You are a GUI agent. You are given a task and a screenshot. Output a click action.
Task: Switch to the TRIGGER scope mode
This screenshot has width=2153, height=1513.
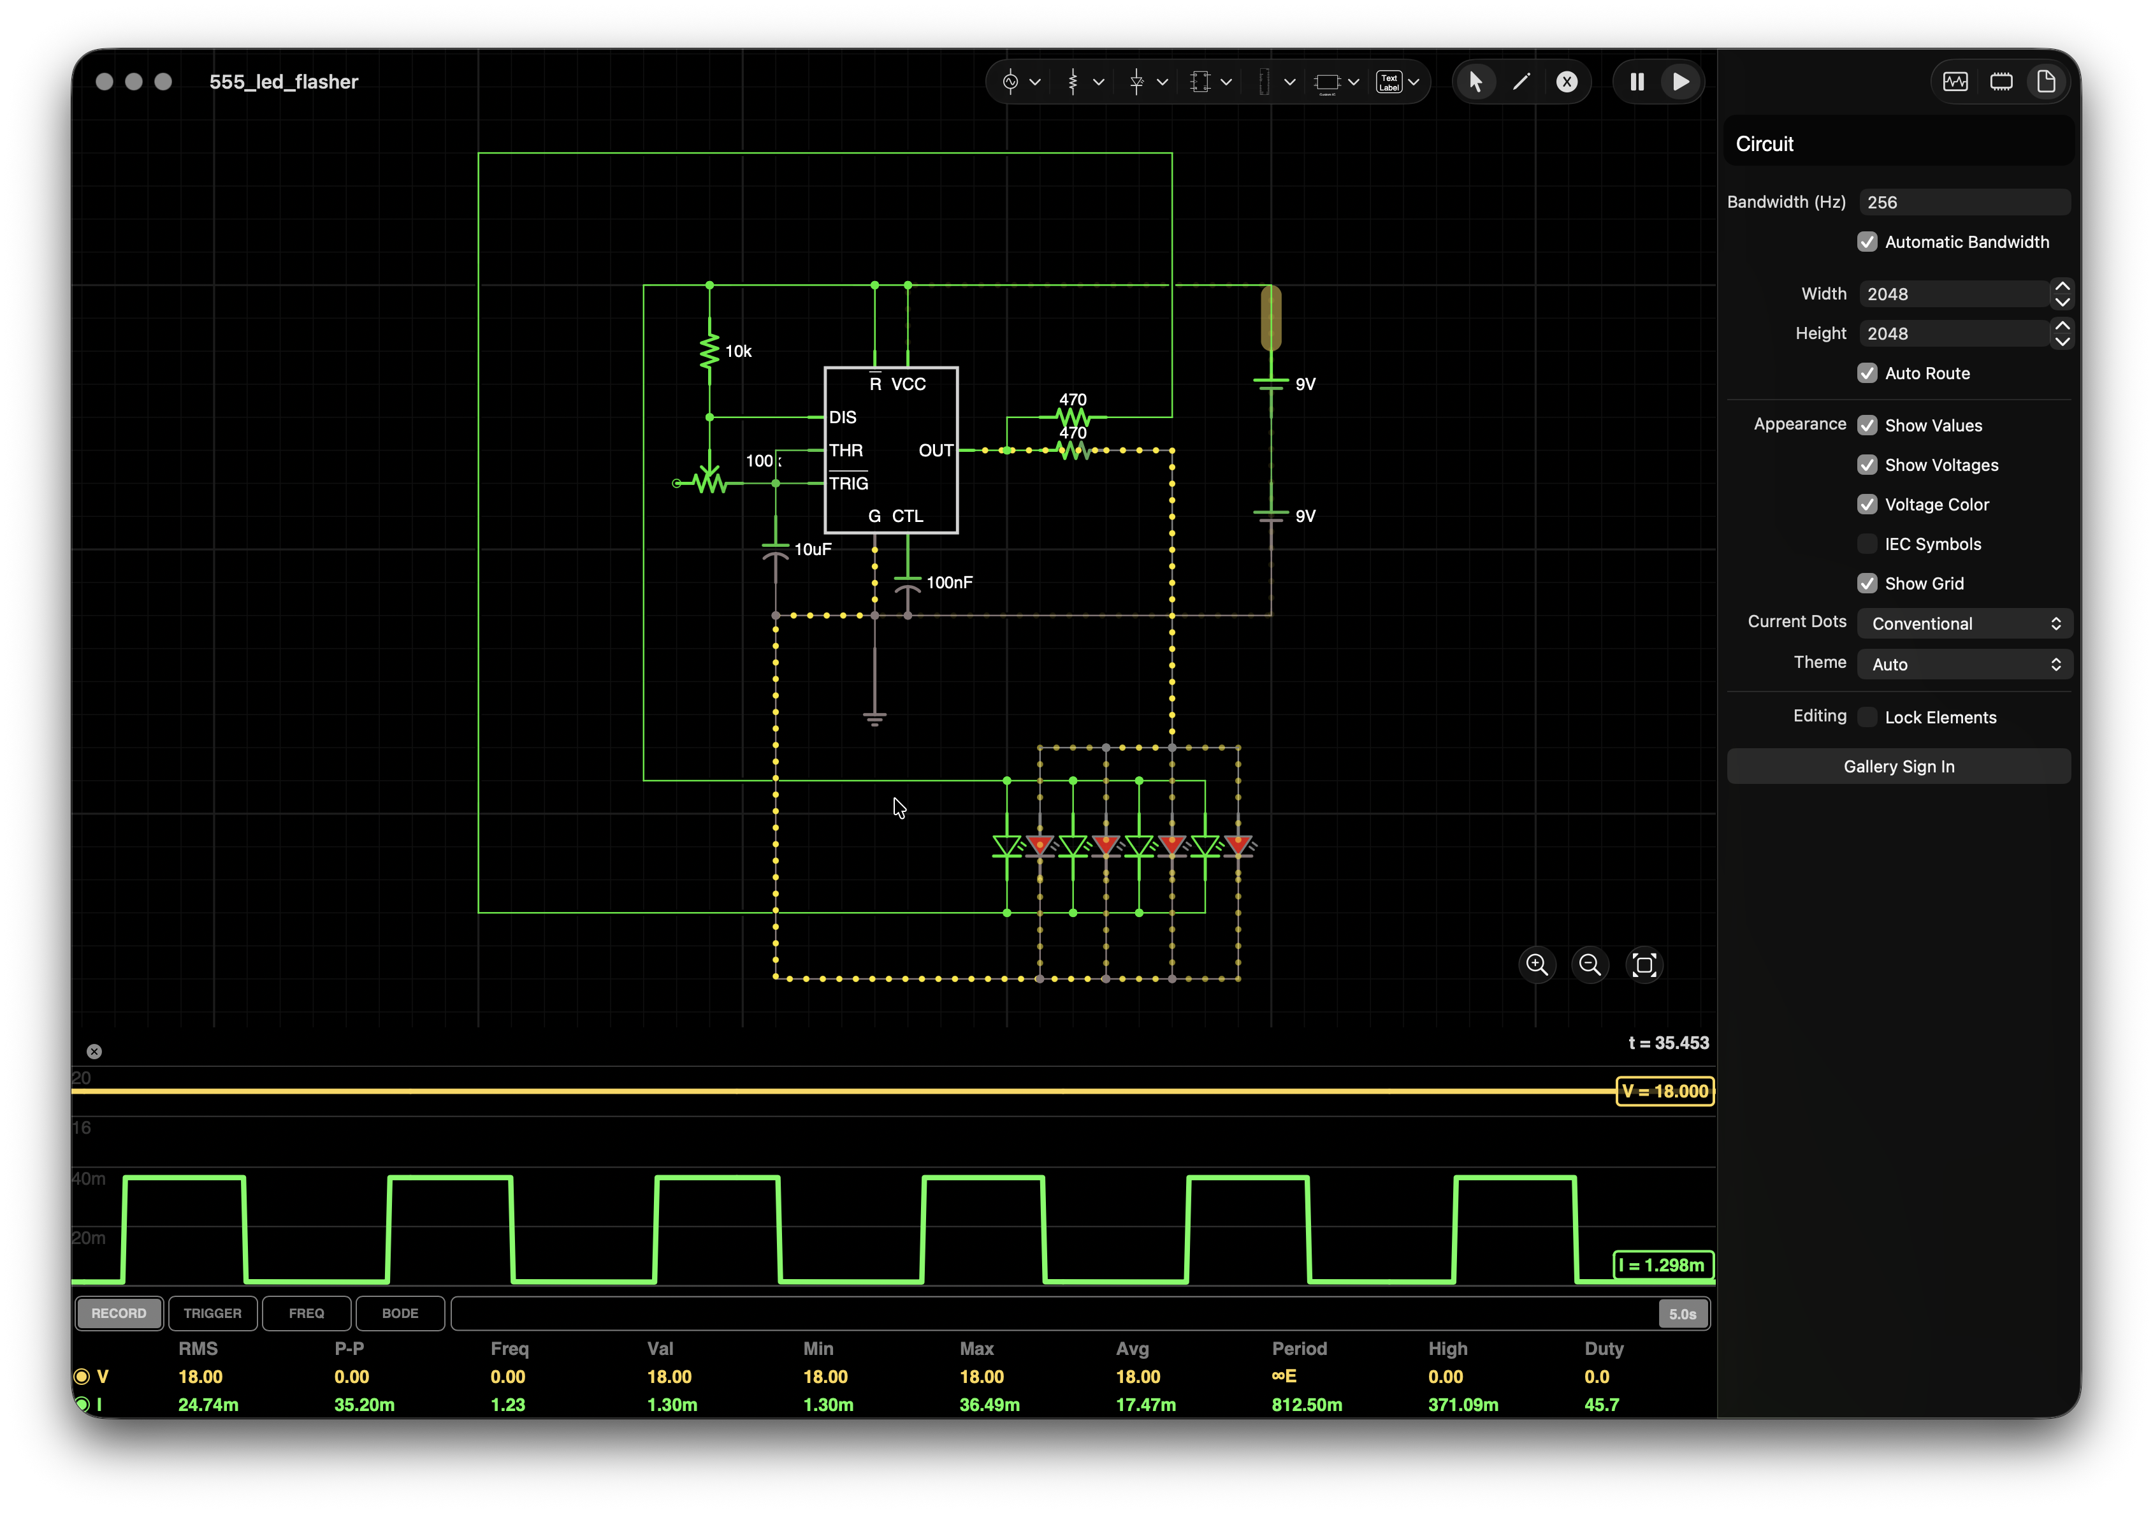pyautogui.click(x=212, y=1314)
